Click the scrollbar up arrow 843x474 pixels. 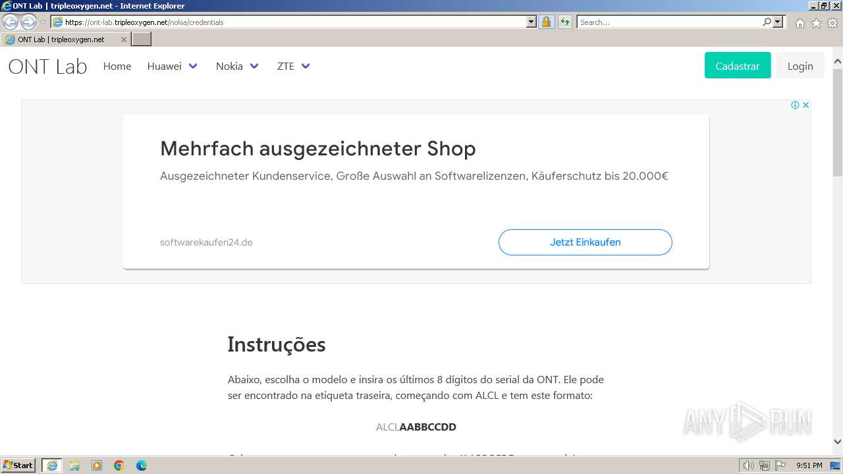(x=838, y=63)
